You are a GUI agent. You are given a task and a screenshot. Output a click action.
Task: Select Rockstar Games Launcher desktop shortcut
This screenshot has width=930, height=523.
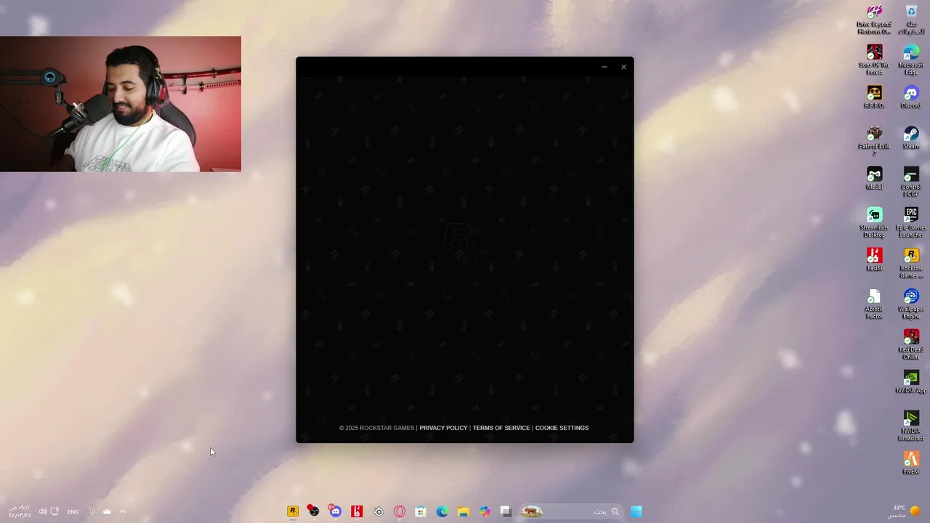911,264
